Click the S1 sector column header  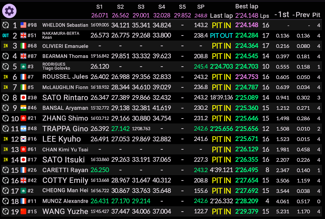click(x=100, y=7)
